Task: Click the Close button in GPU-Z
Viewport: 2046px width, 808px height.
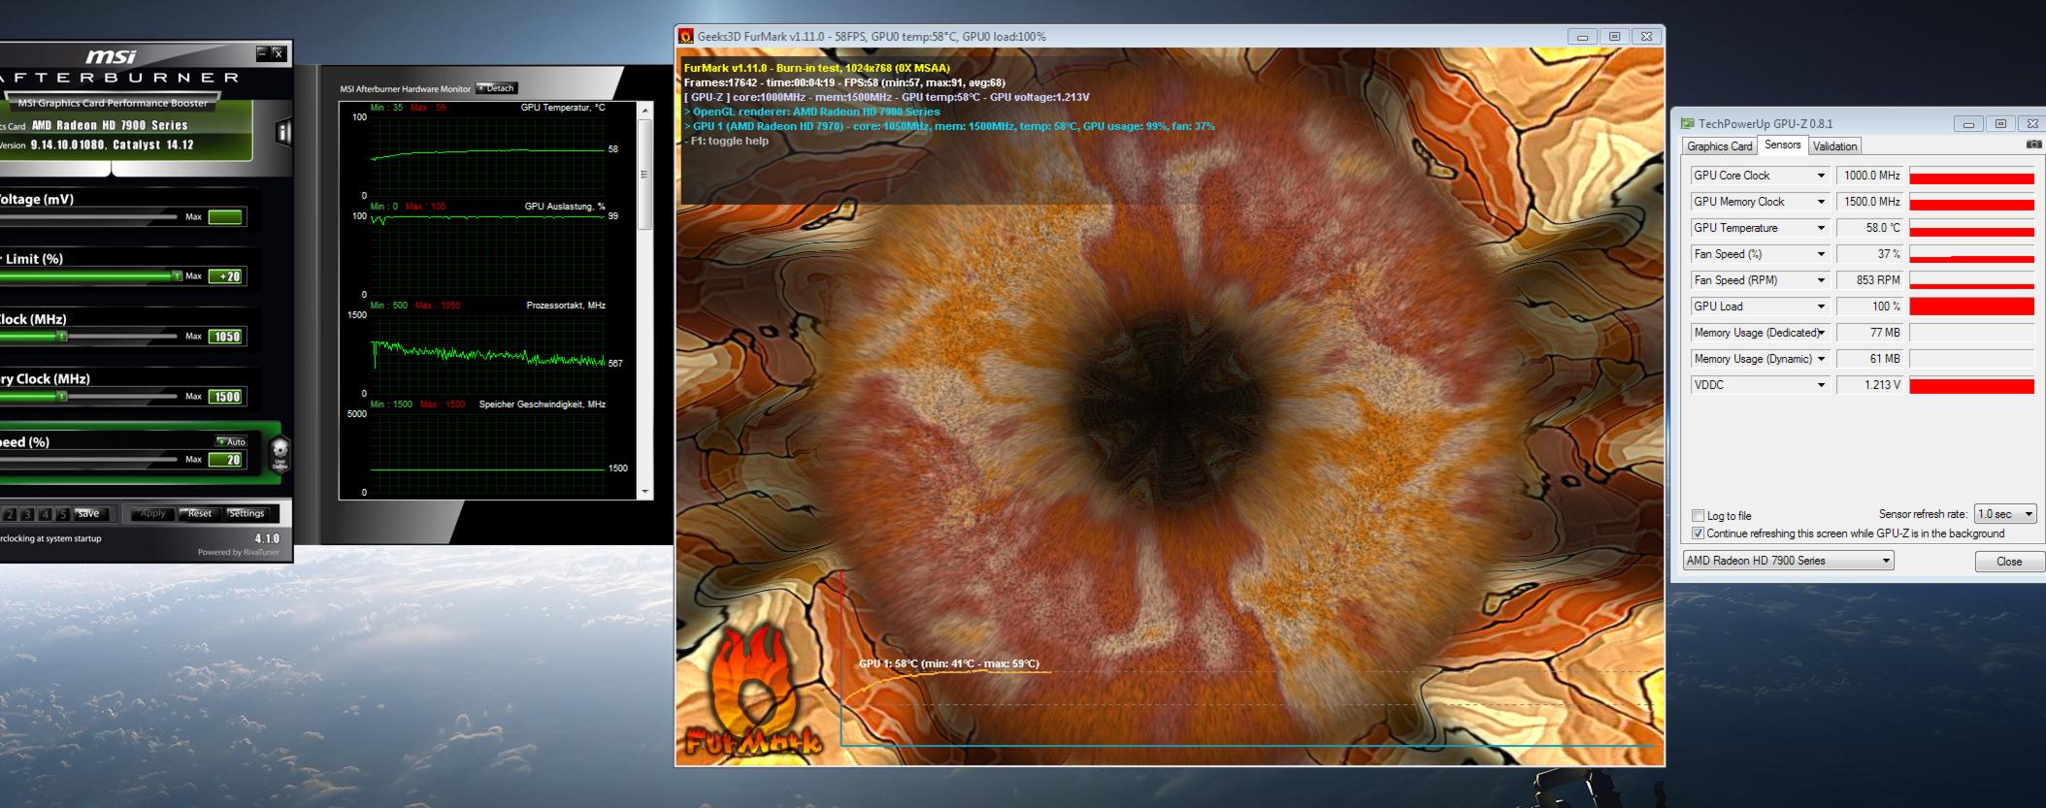Action: pyautogui.click(x=2009, y=562)
